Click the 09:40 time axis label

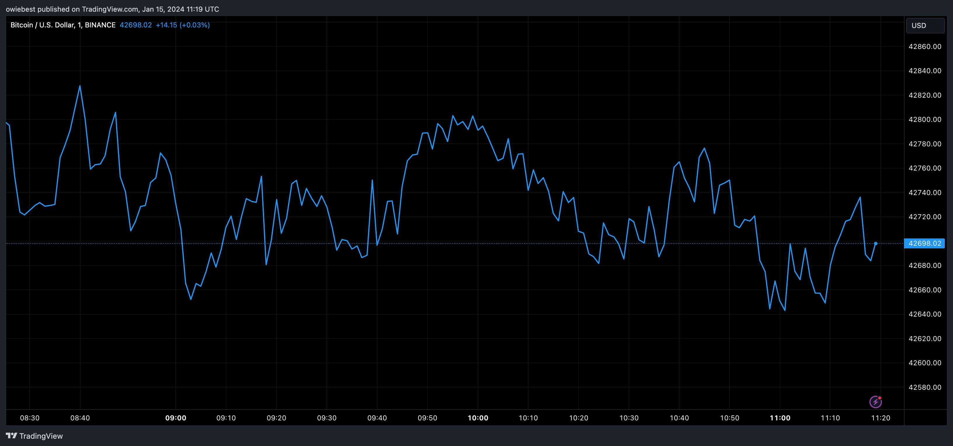[377, 418]
